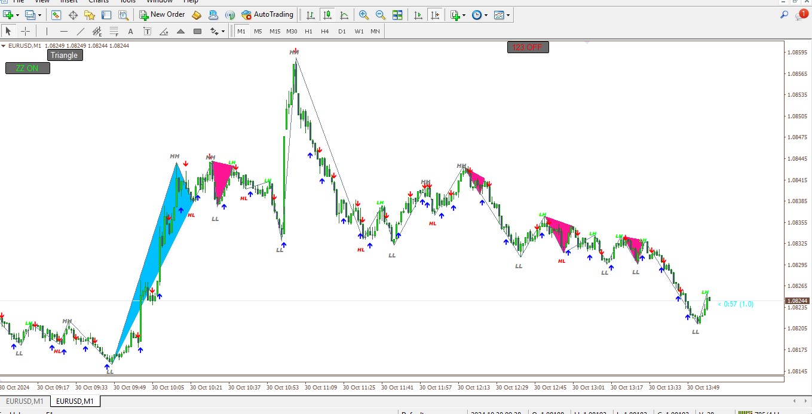Select the second EURUSD,M1 tab
Screen dimensions: 812x414
pos(75,401)
